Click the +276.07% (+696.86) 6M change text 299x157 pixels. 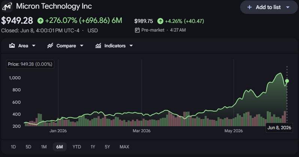[x=84, y=20]
